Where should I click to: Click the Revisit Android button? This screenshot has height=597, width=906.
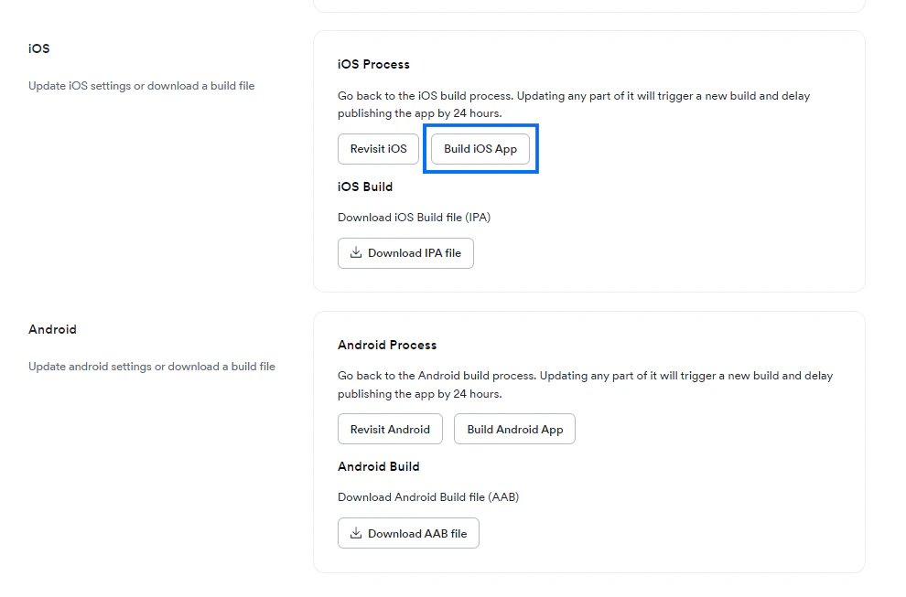(390, 428)
